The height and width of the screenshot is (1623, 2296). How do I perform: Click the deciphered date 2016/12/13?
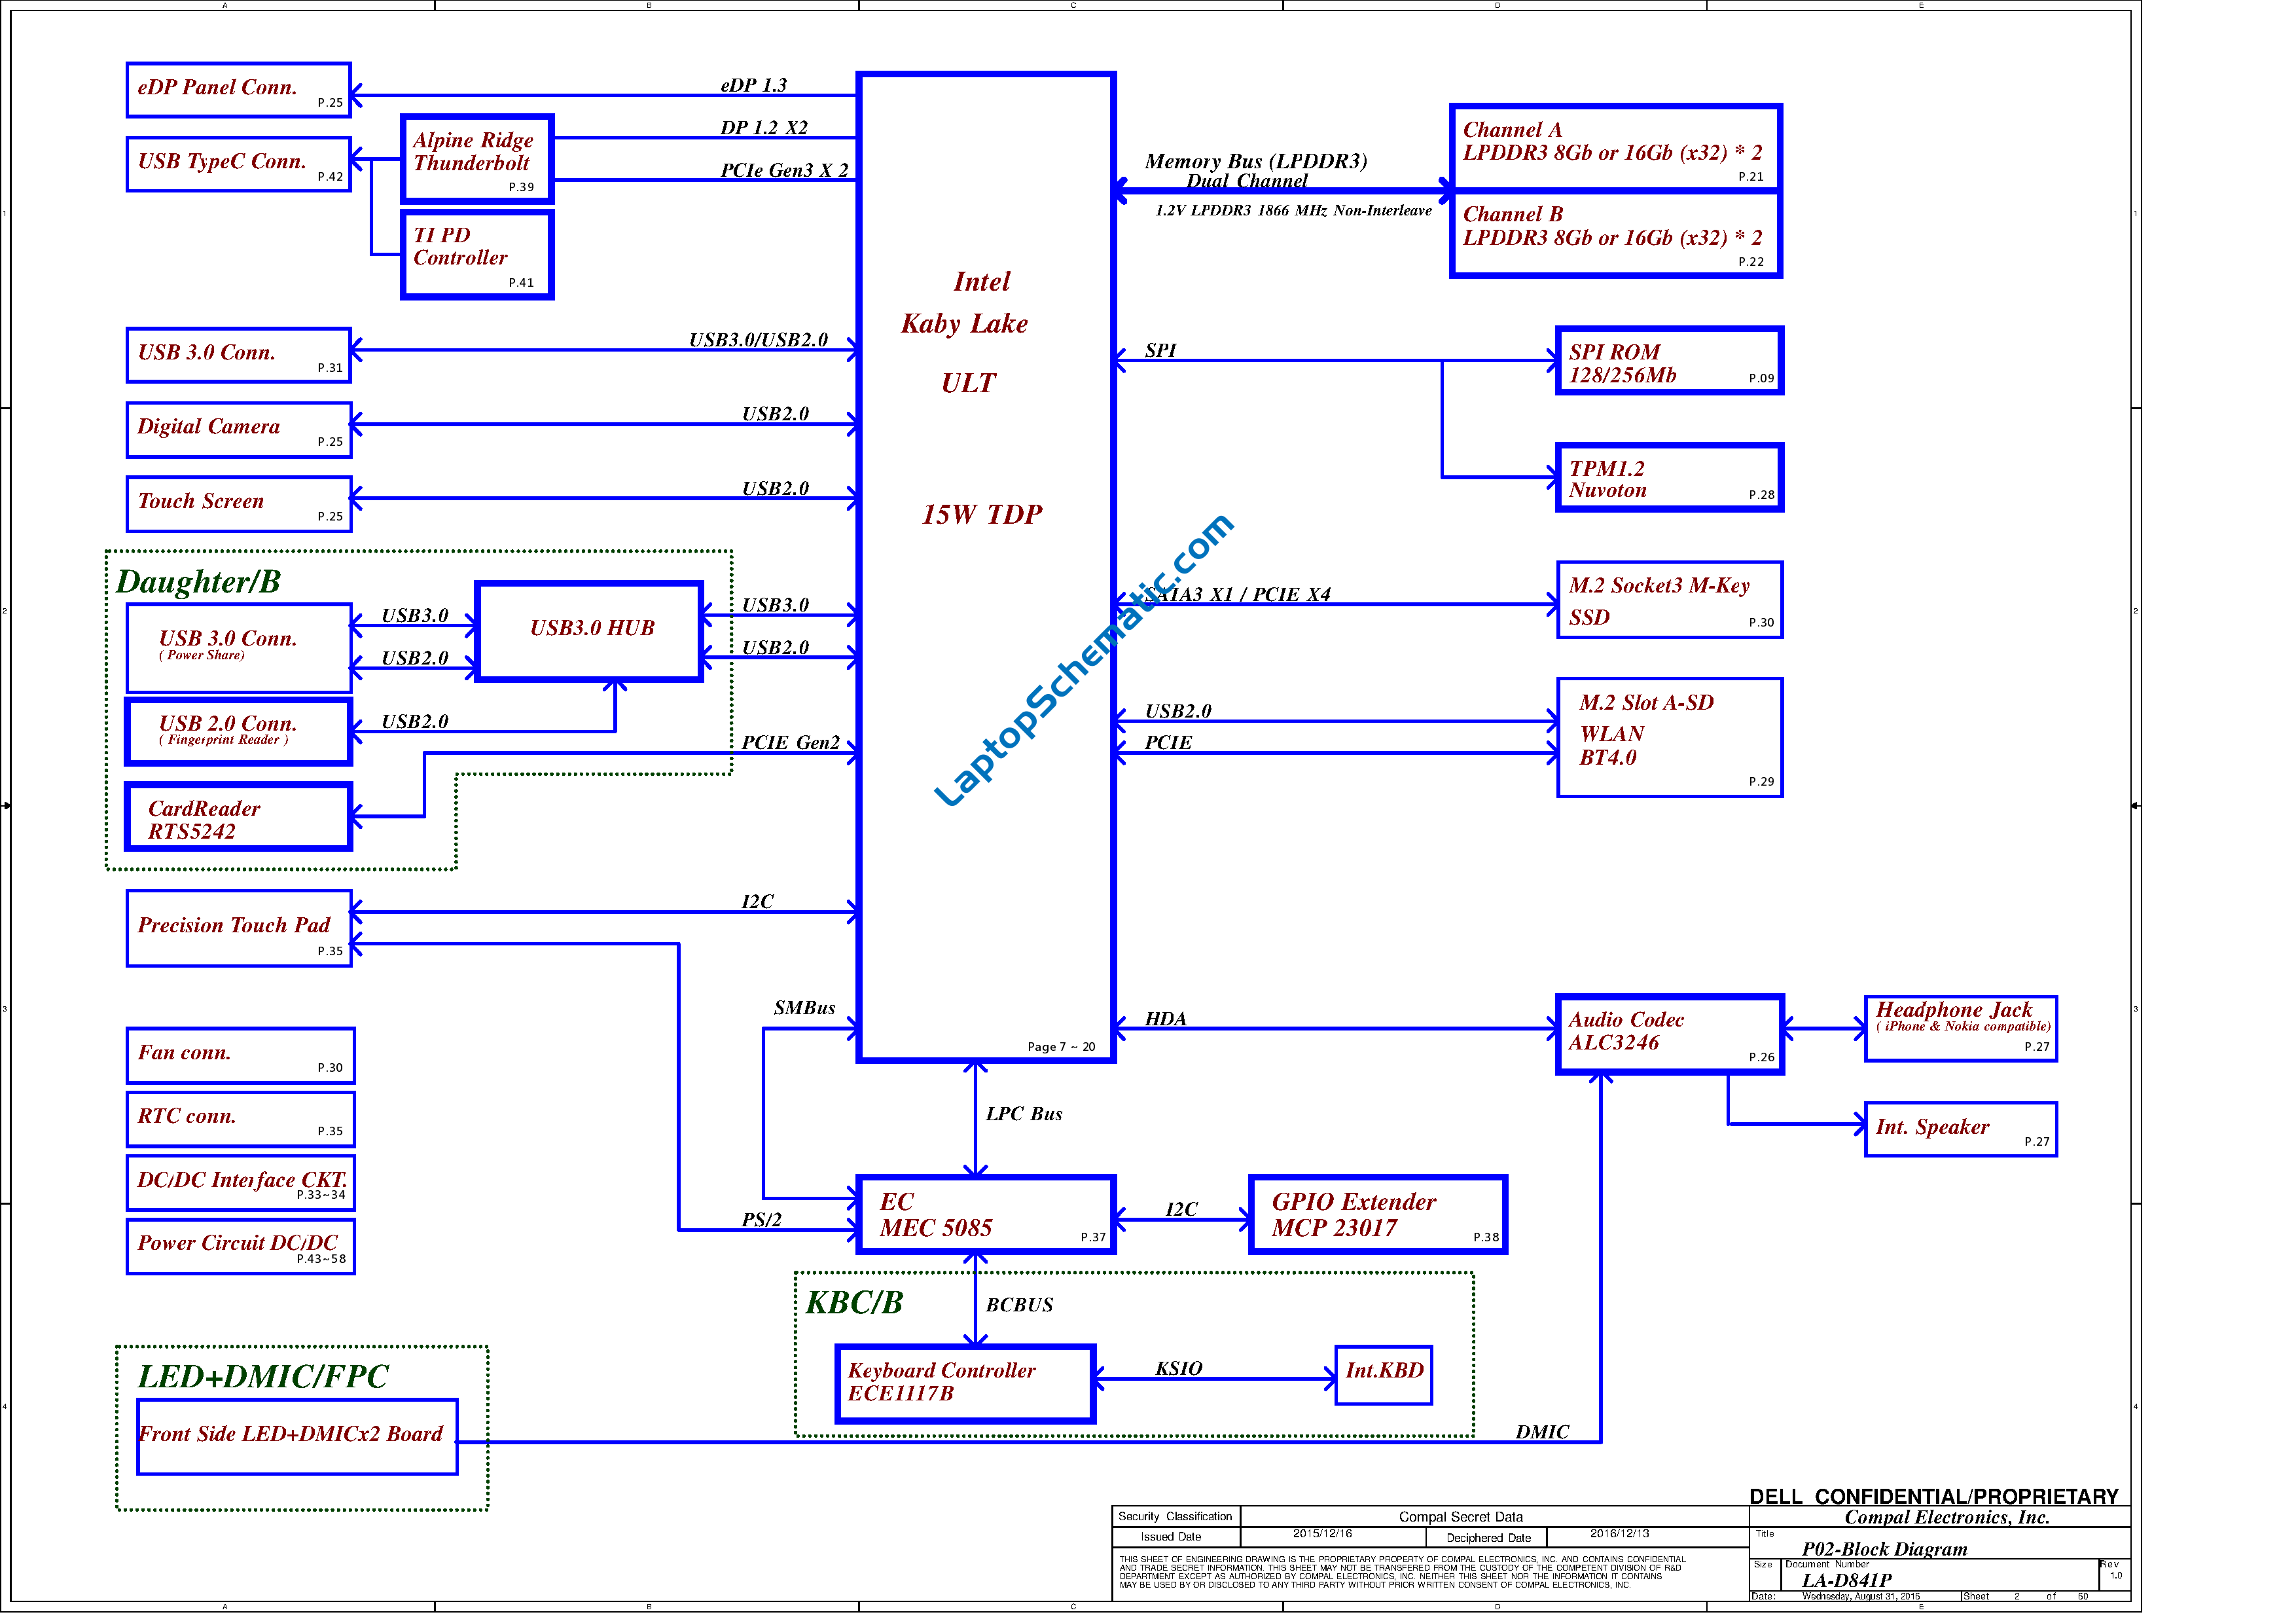[x=1620, y=1533]
